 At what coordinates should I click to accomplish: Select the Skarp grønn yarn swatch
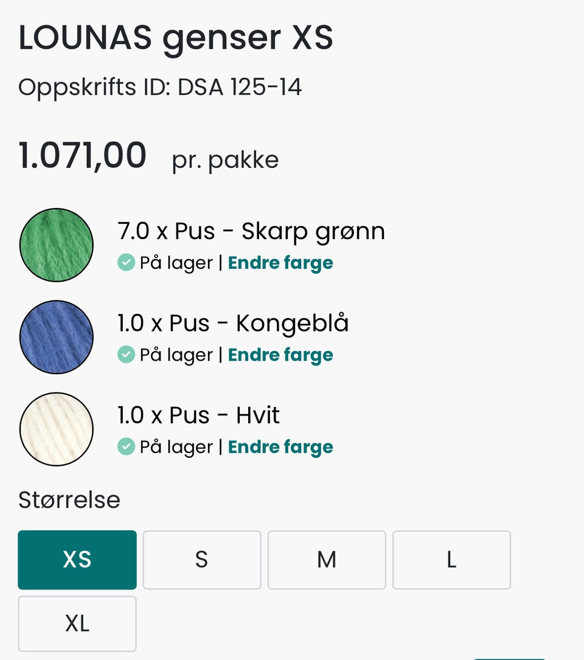(57, 245)
